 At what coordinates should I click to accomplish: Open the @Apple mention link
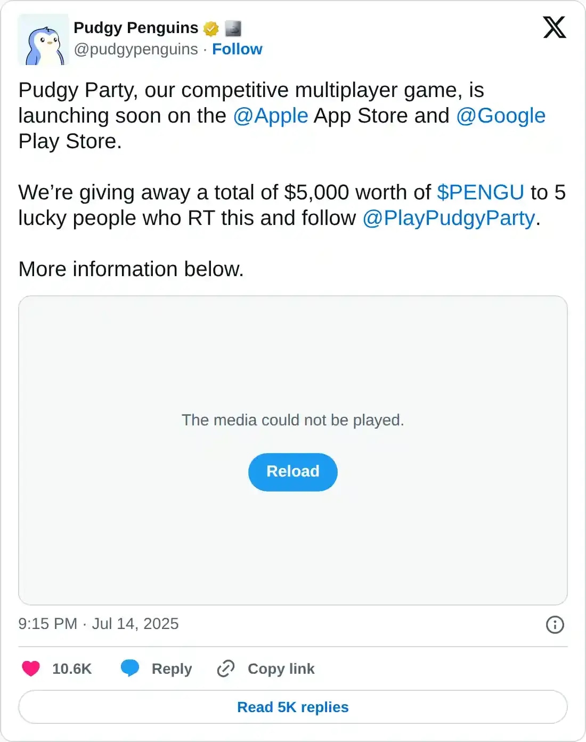click(271, 116)
